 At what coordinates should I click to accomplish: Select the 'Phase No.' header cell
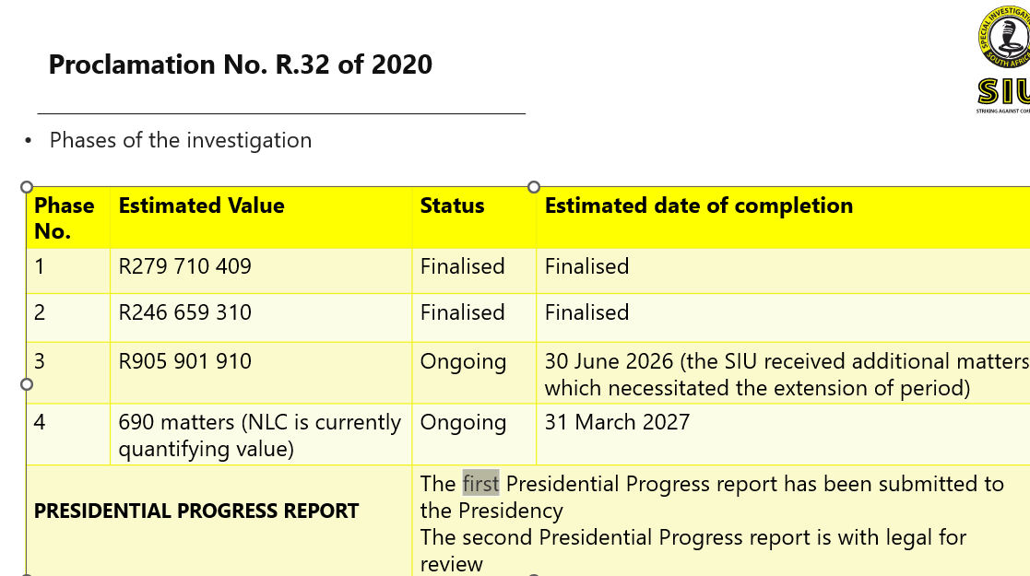point(65,218)
